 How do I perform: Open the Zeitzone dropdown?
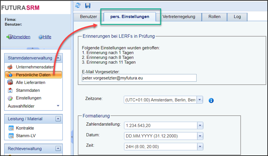tap(200, 100)
